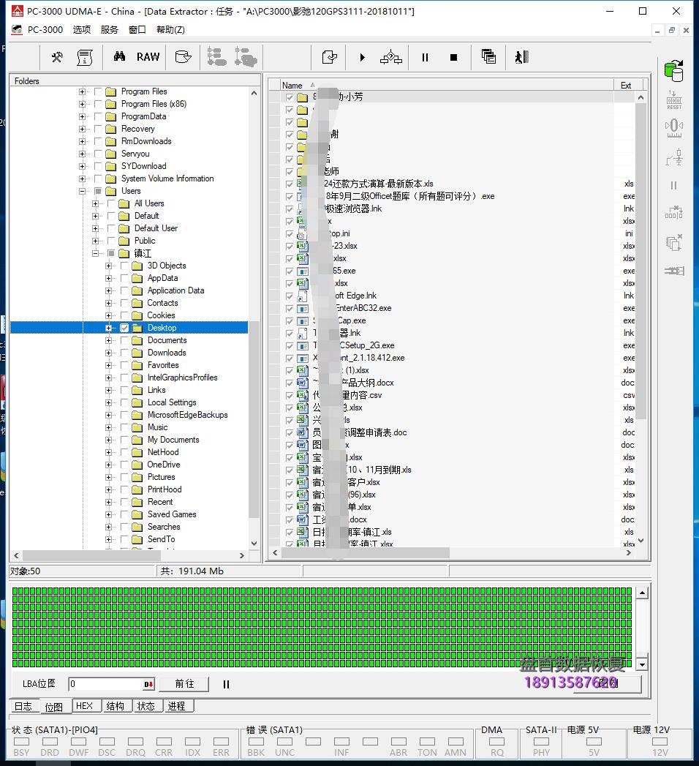Open the 窗口 menu
The width and height of the screenshot is (699, 766).
tap(137, 30)
